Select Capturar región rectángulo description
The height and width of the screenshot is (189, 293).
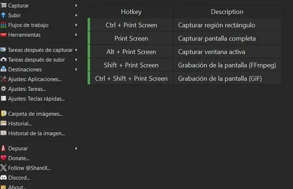tap(227, 25)
